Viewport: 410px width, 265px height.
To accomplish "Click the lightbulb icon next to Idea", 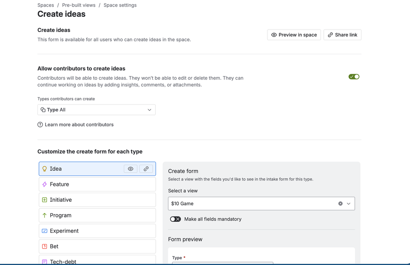I will pyautogui.click(x=44, y=169).
